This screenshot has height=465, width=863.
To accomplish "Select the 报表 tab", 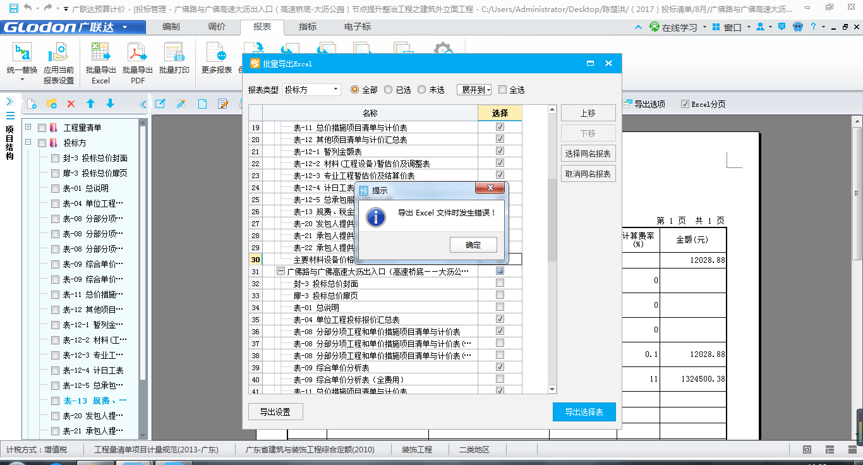I will click(x=262, y=27).
